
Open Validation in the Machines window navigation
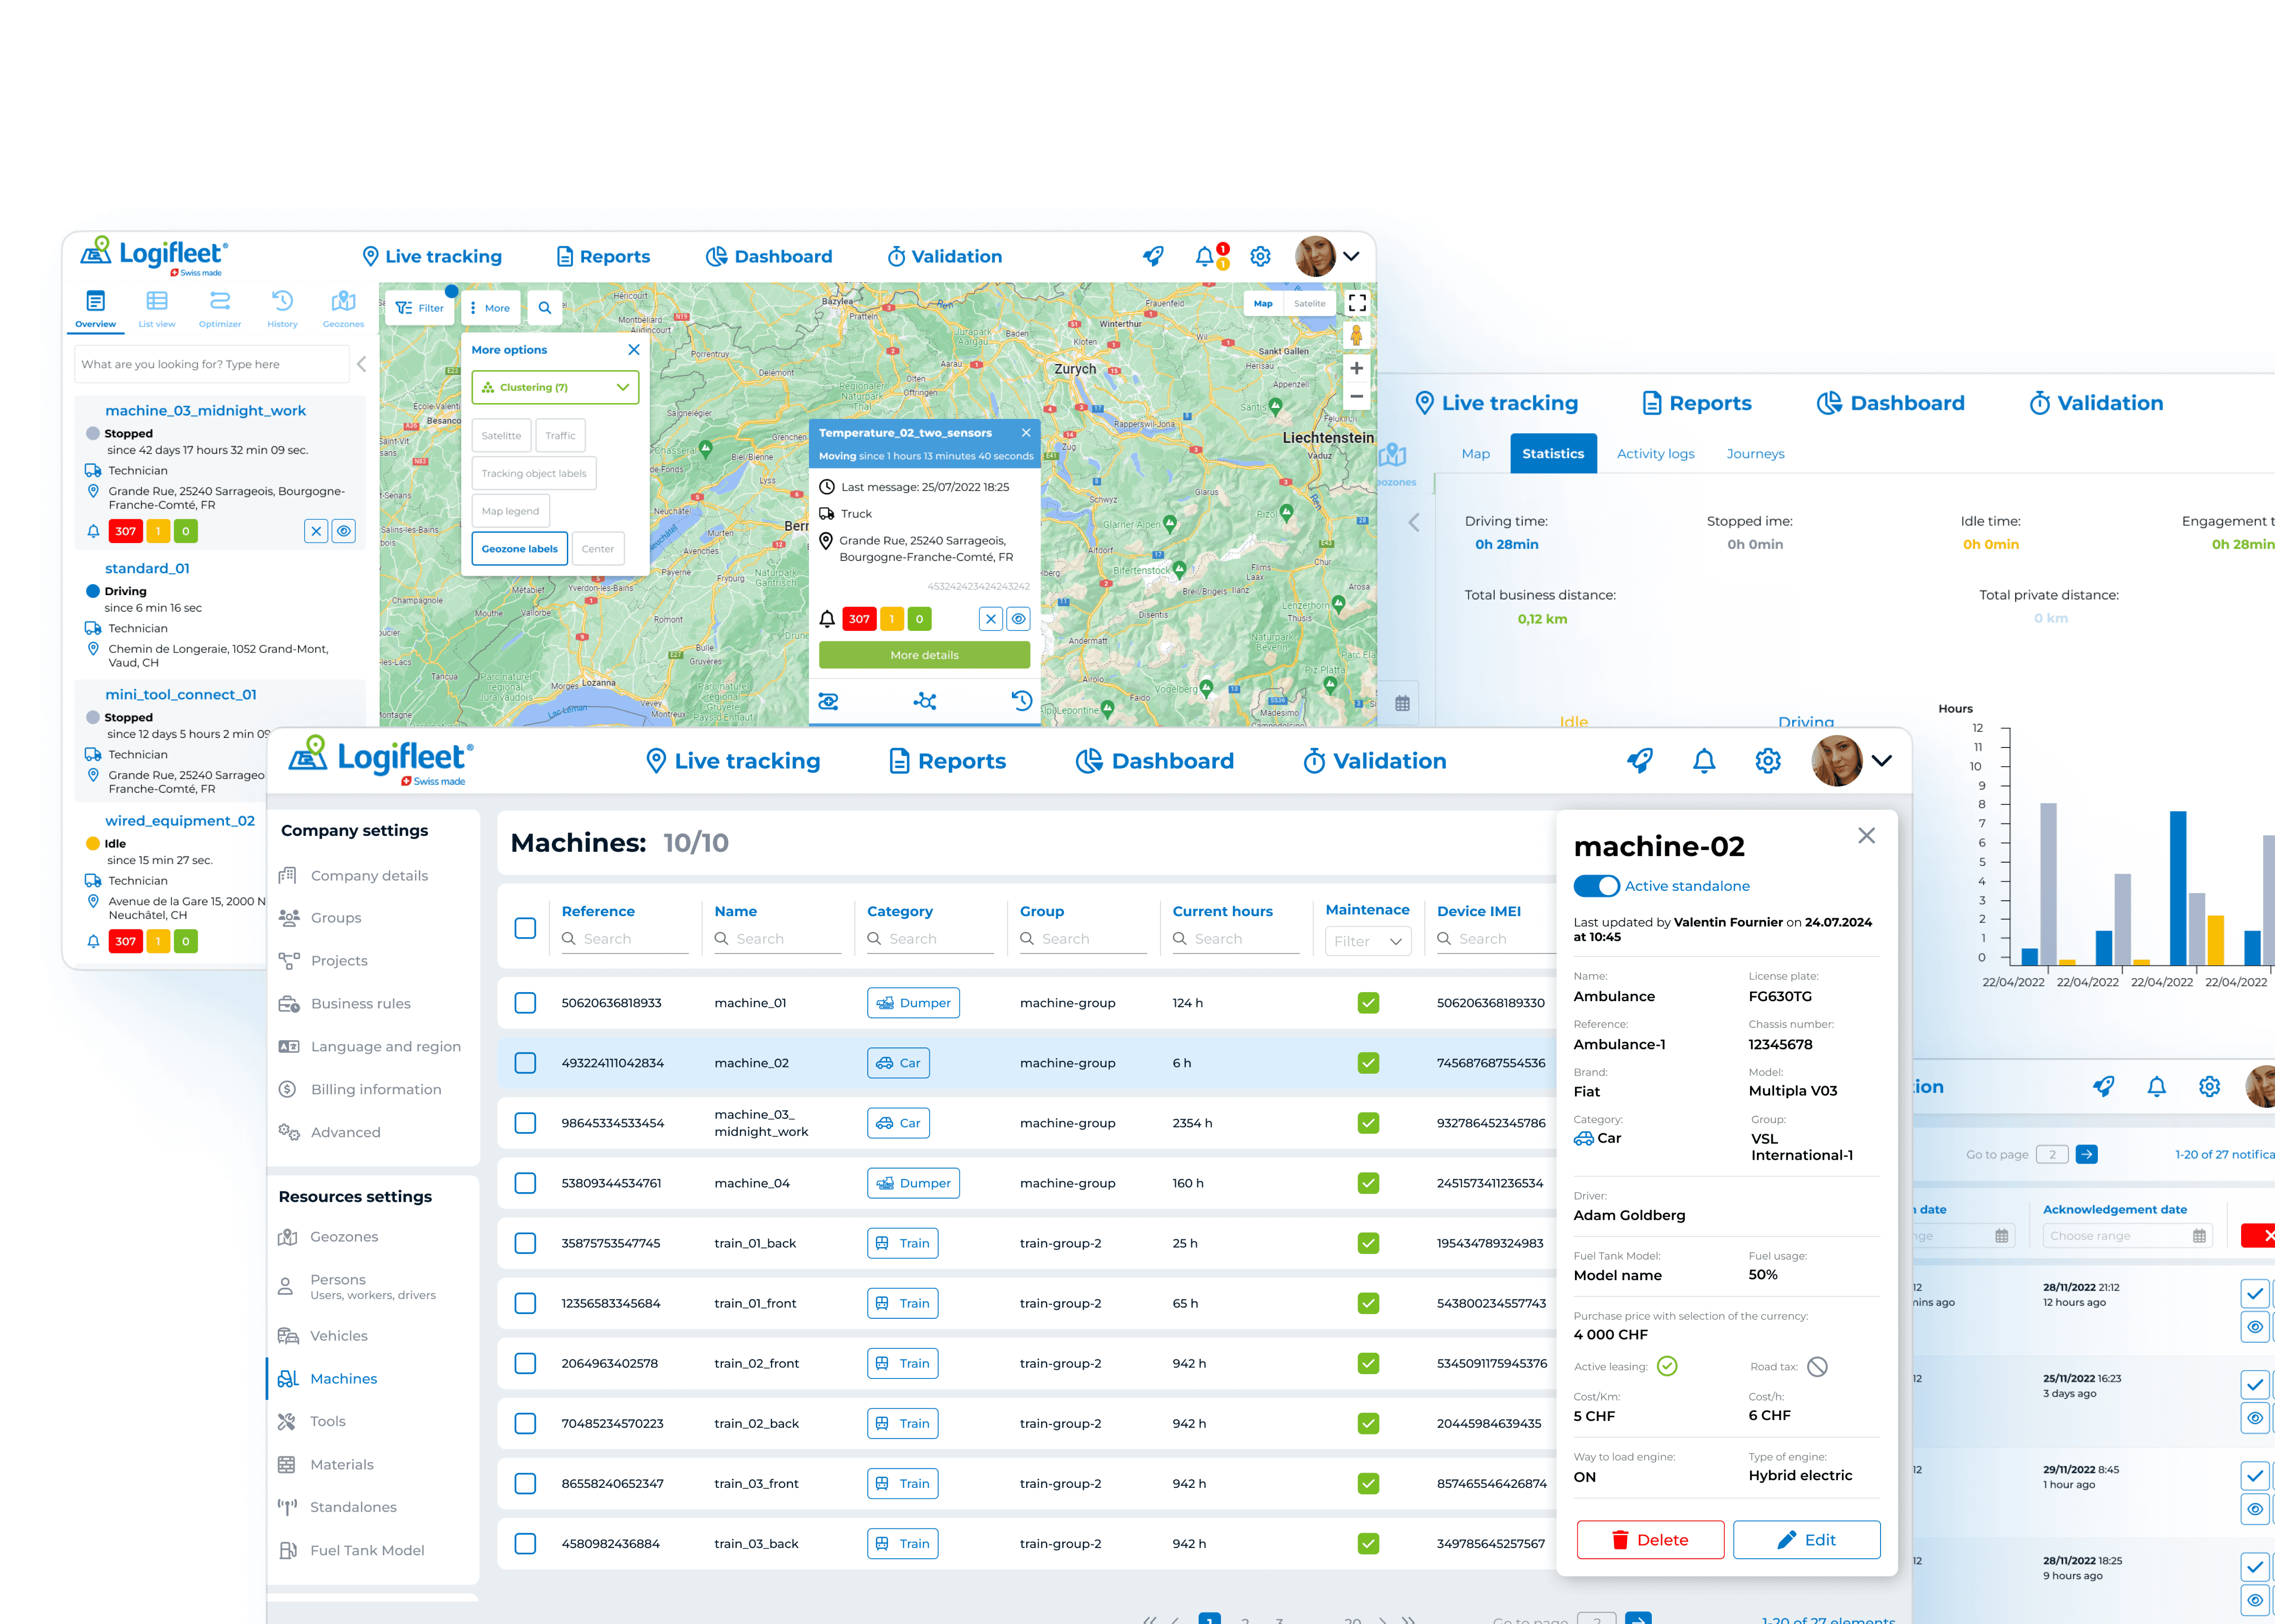click(1374, 761)
